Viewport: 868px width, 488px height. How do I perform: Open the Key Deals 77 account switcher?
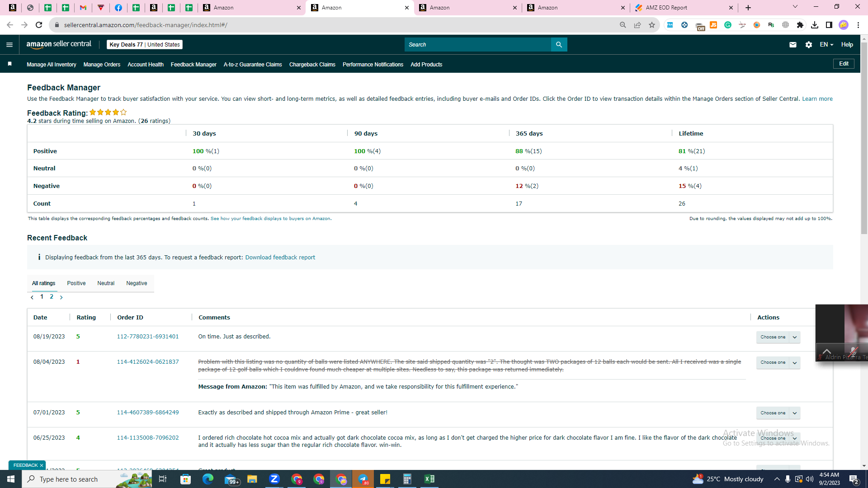[x=145, y=45]
